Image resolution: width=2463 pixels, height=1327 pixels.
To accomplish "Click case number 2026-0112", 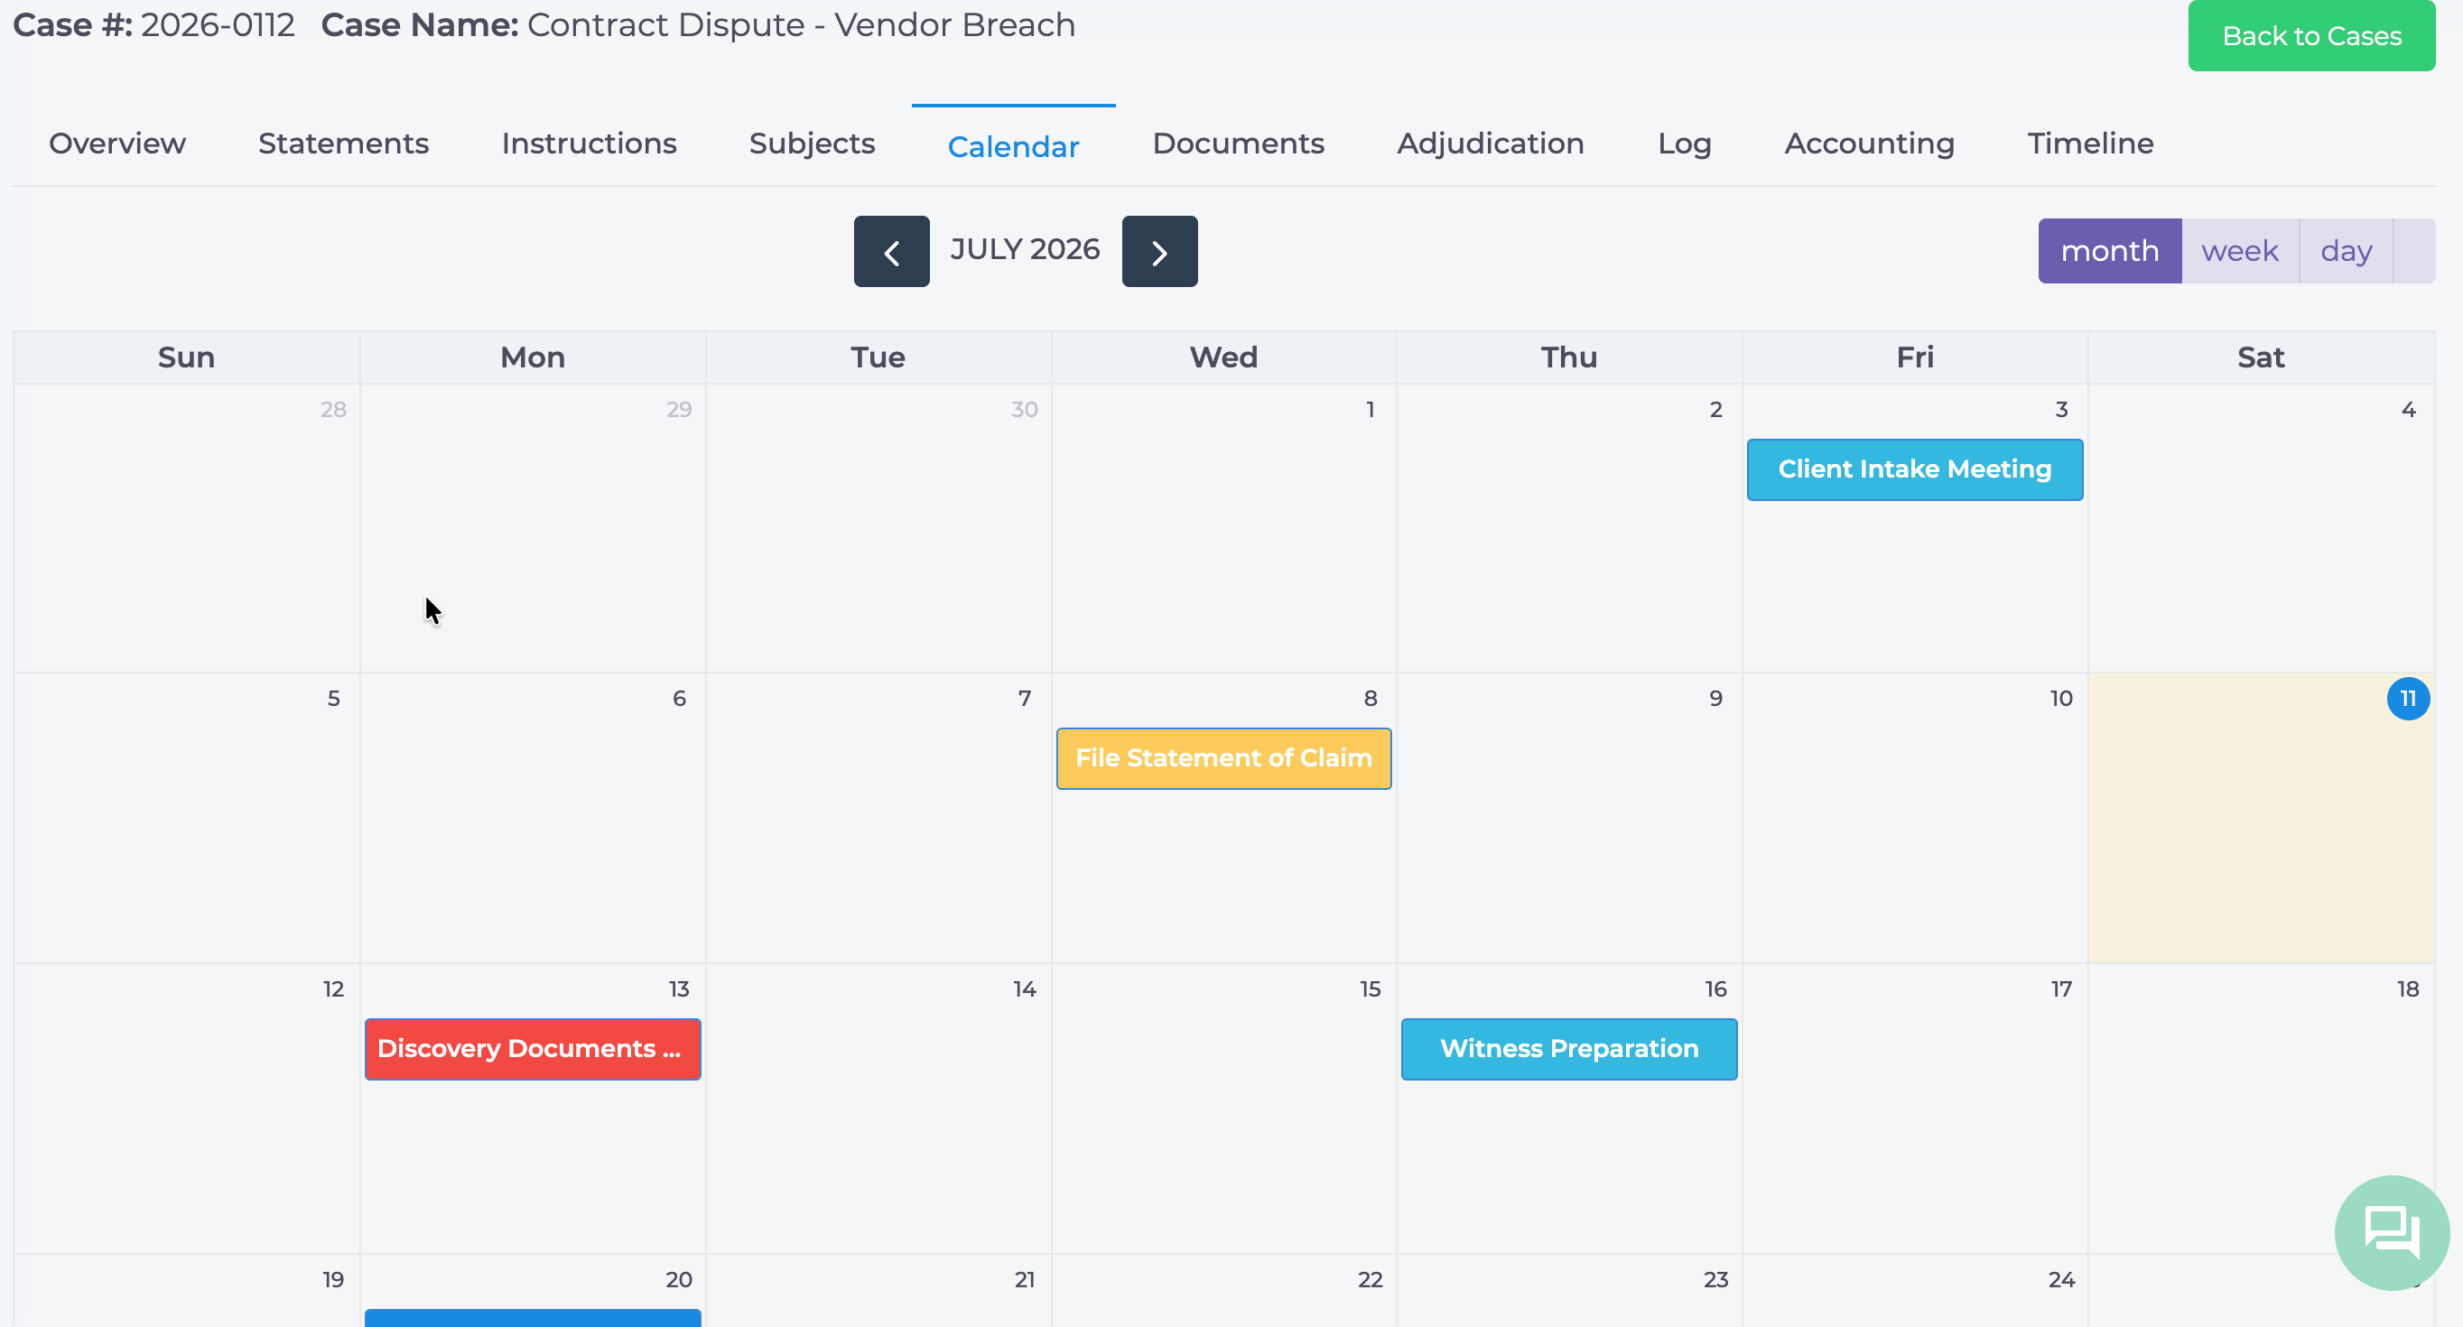I will click(217, 25).
